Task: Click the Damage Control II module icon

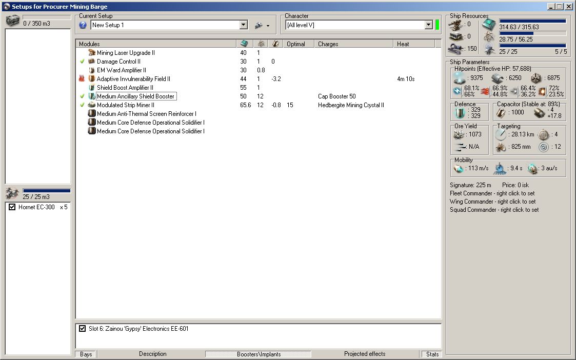Action: [92, 62]
